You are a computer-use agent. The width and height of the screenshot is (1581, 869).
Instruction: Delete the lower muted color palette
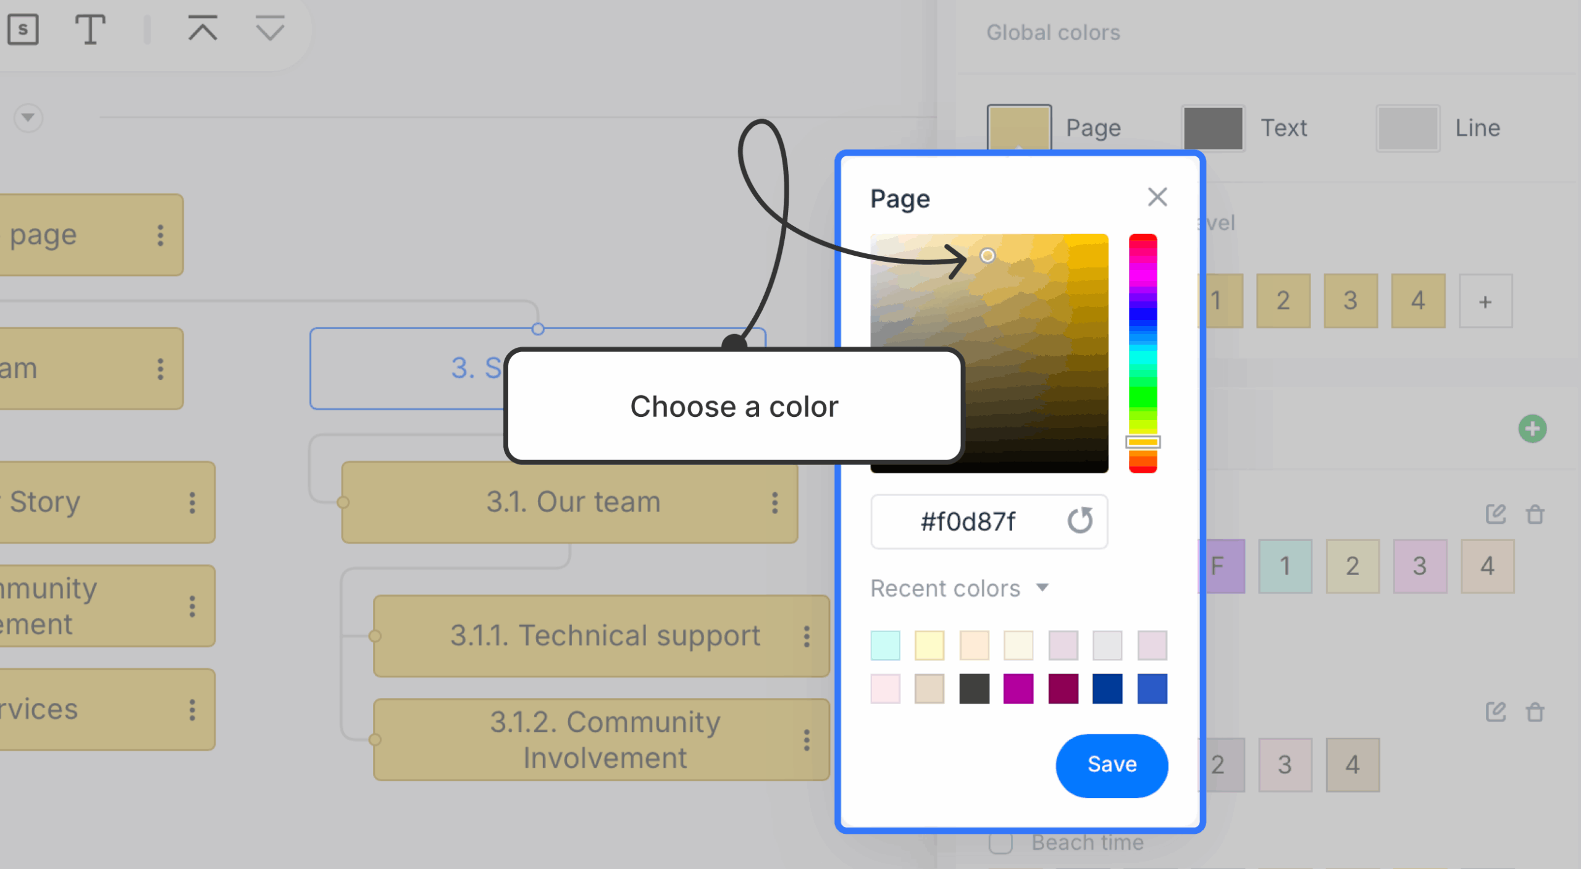point(1535,712)
